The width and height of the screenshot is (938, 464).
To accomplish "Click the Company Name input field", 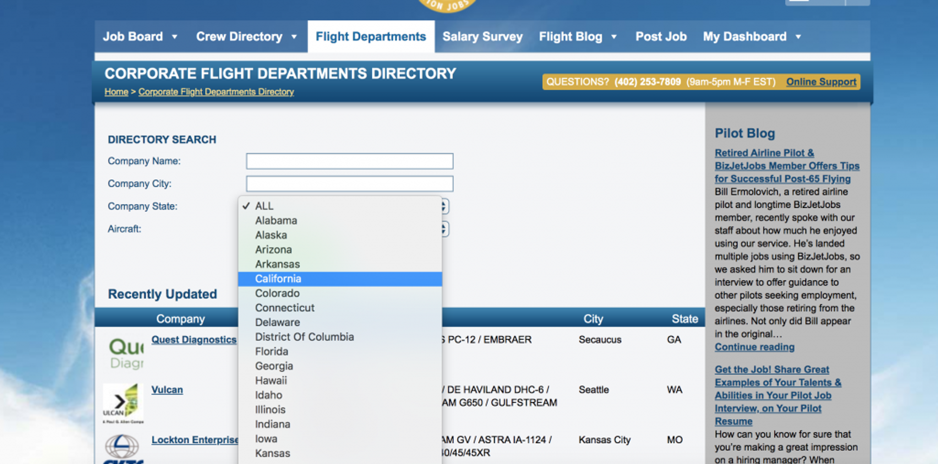I will click(349, 161).
